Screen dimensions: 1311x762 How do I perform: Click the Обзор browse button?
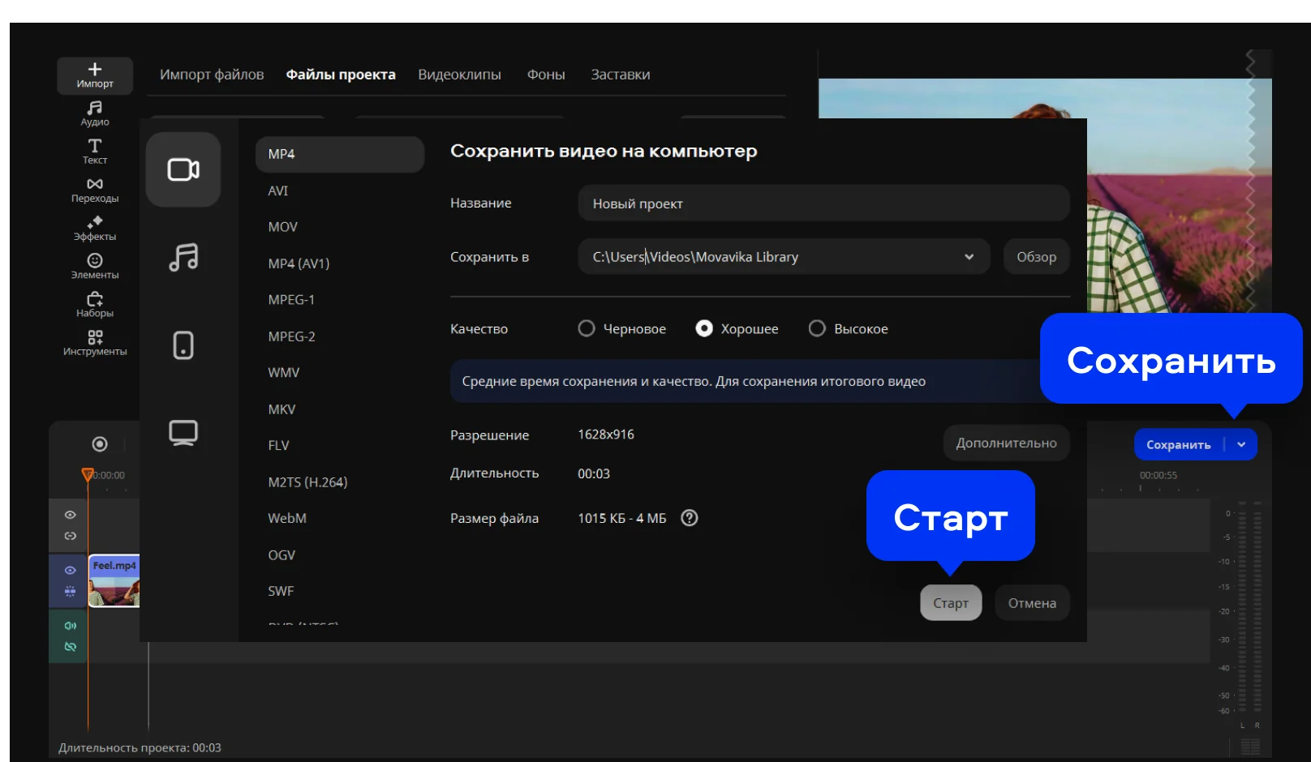click(1036, 257)
